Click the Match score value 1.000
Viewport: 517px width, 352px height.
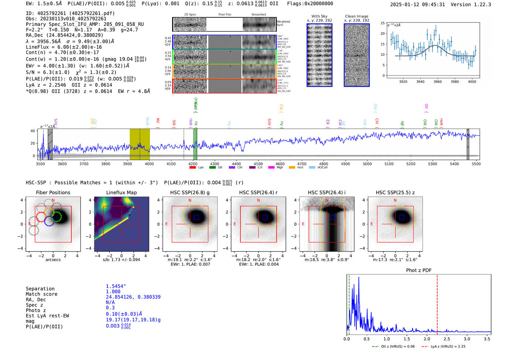[x=113, y=291]
